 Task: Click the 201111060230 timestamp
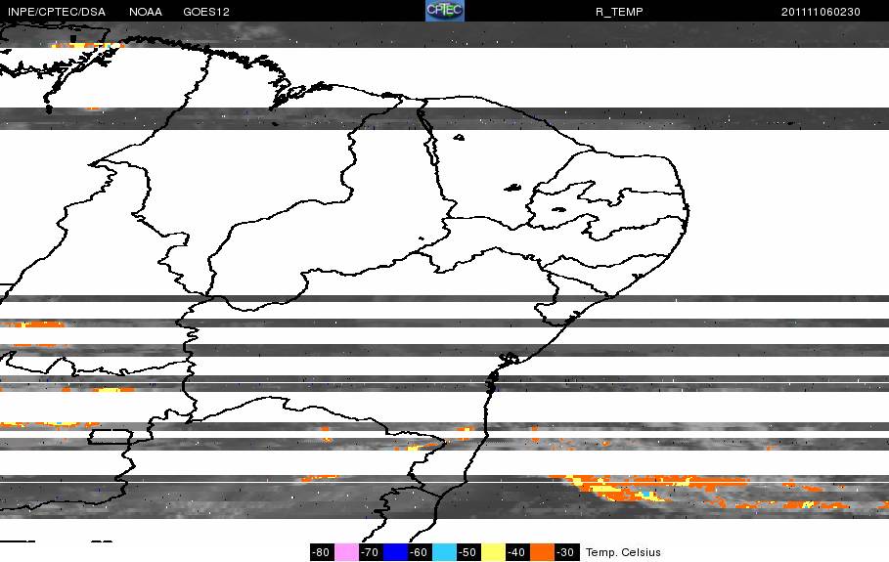(x=821, y=12)
